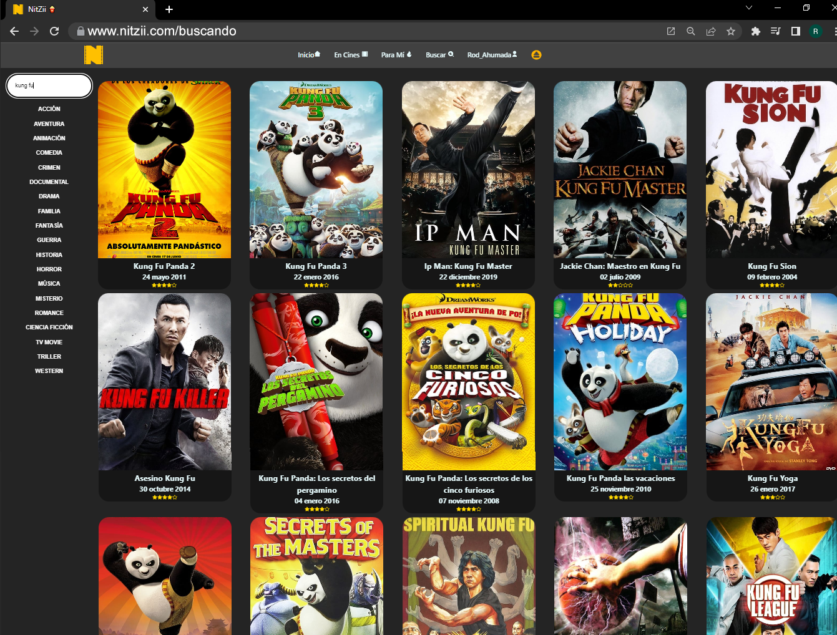
Task: Click the NitZii yellow N logo
Action: (93, 55)
